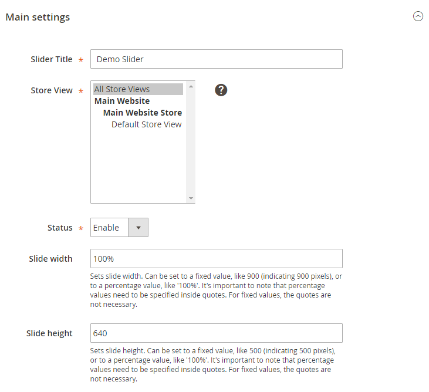
Task: Open the Store View help question mark
Action: [221, 90]
